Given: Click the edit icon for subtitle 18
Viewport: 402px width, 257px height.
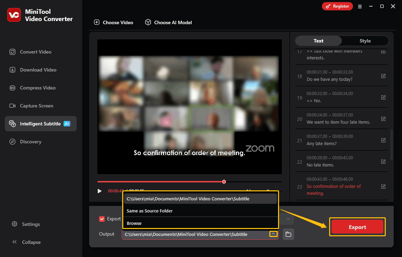Looking at the screenshot, I should tap(383, 76).
